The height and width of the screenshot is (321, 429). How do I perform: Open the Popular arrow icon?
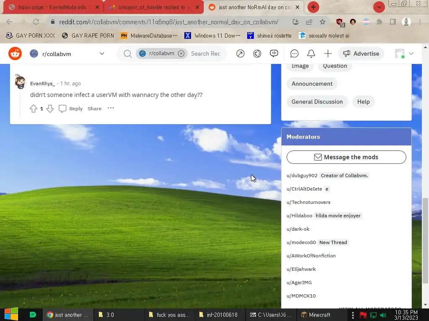click(240, 53)
